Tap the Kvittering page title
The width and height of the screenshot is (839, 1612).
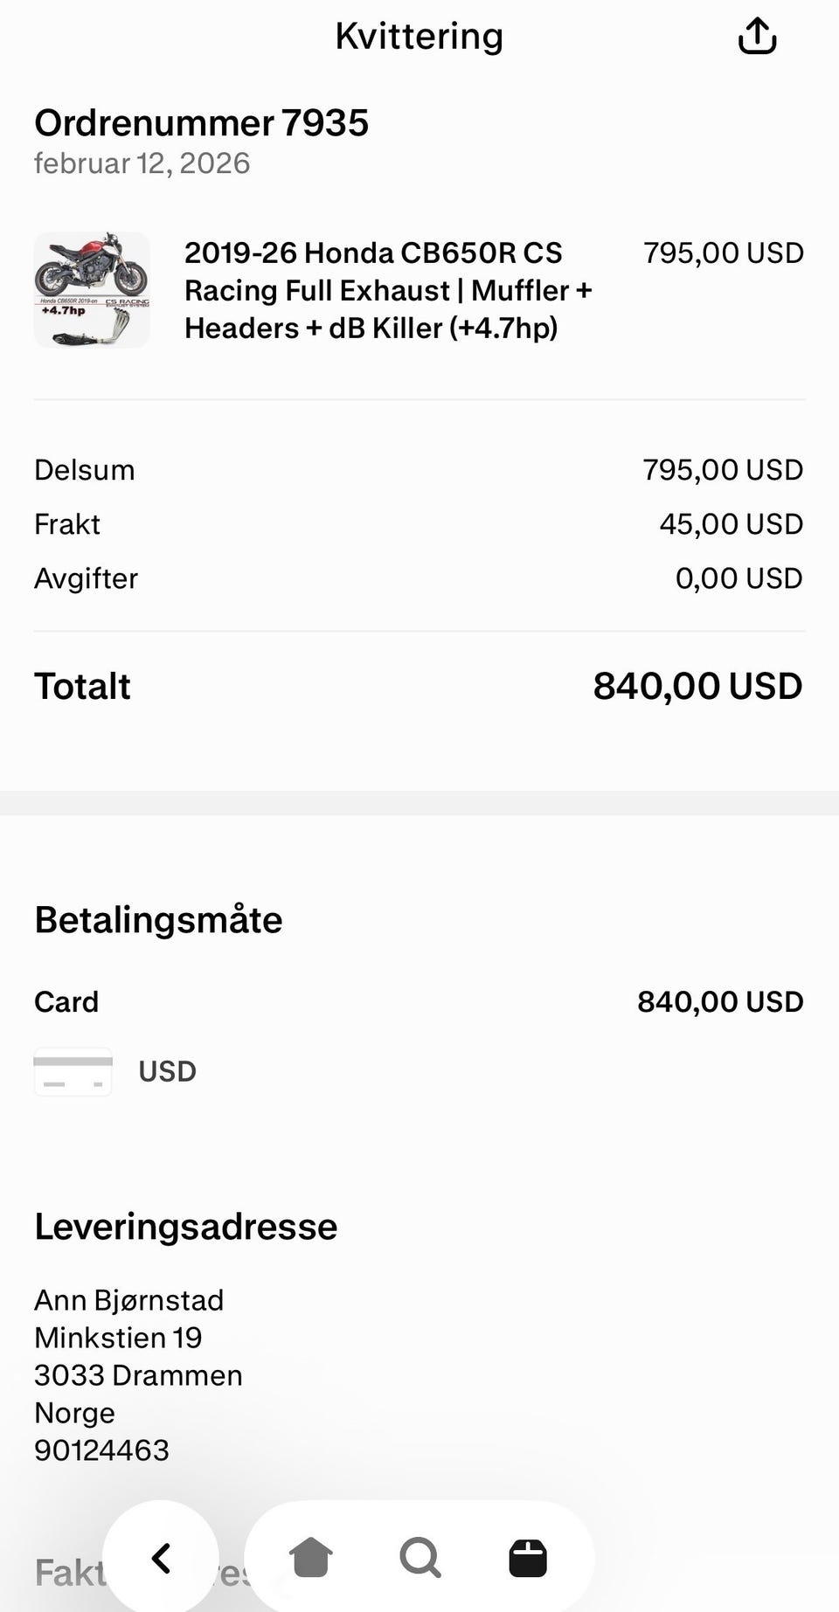[x=419, y=37]
